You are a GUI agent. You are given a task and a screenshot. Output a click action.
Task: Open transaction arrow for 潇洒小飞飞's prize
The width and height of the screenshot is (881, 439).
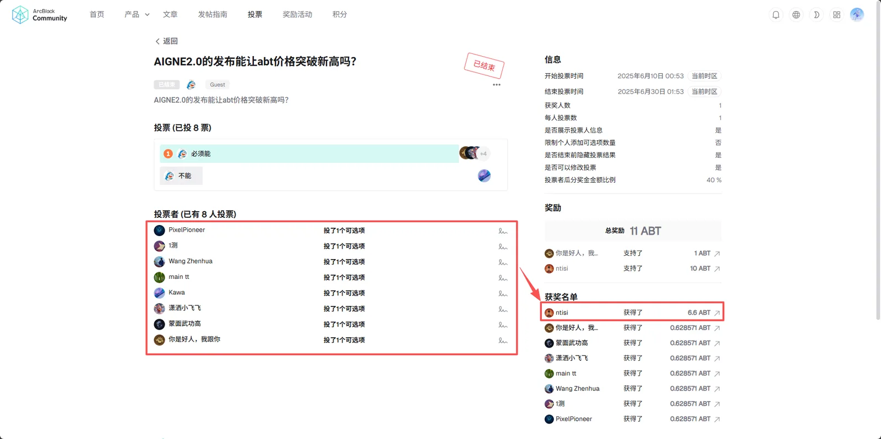coord(717,359)
